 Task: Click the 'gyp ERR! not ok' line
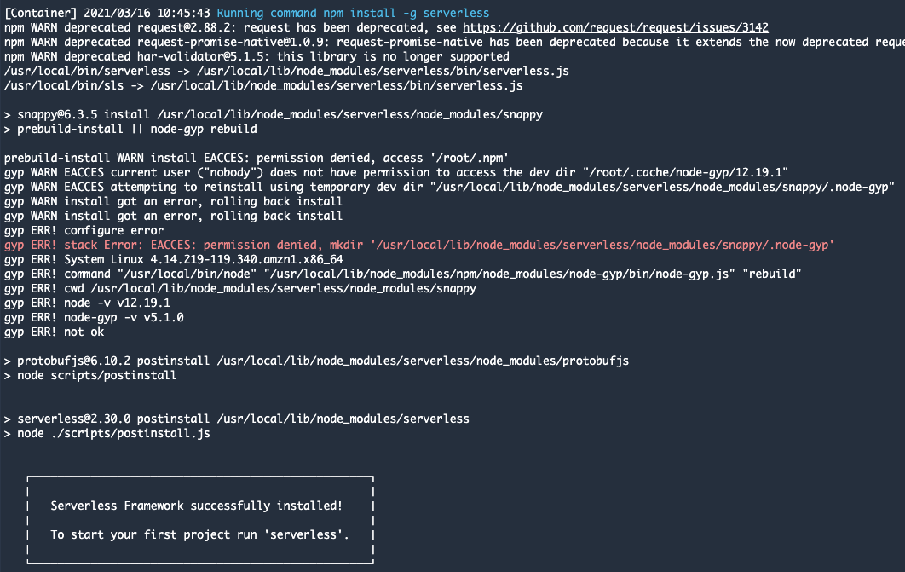tap(55, 332)
